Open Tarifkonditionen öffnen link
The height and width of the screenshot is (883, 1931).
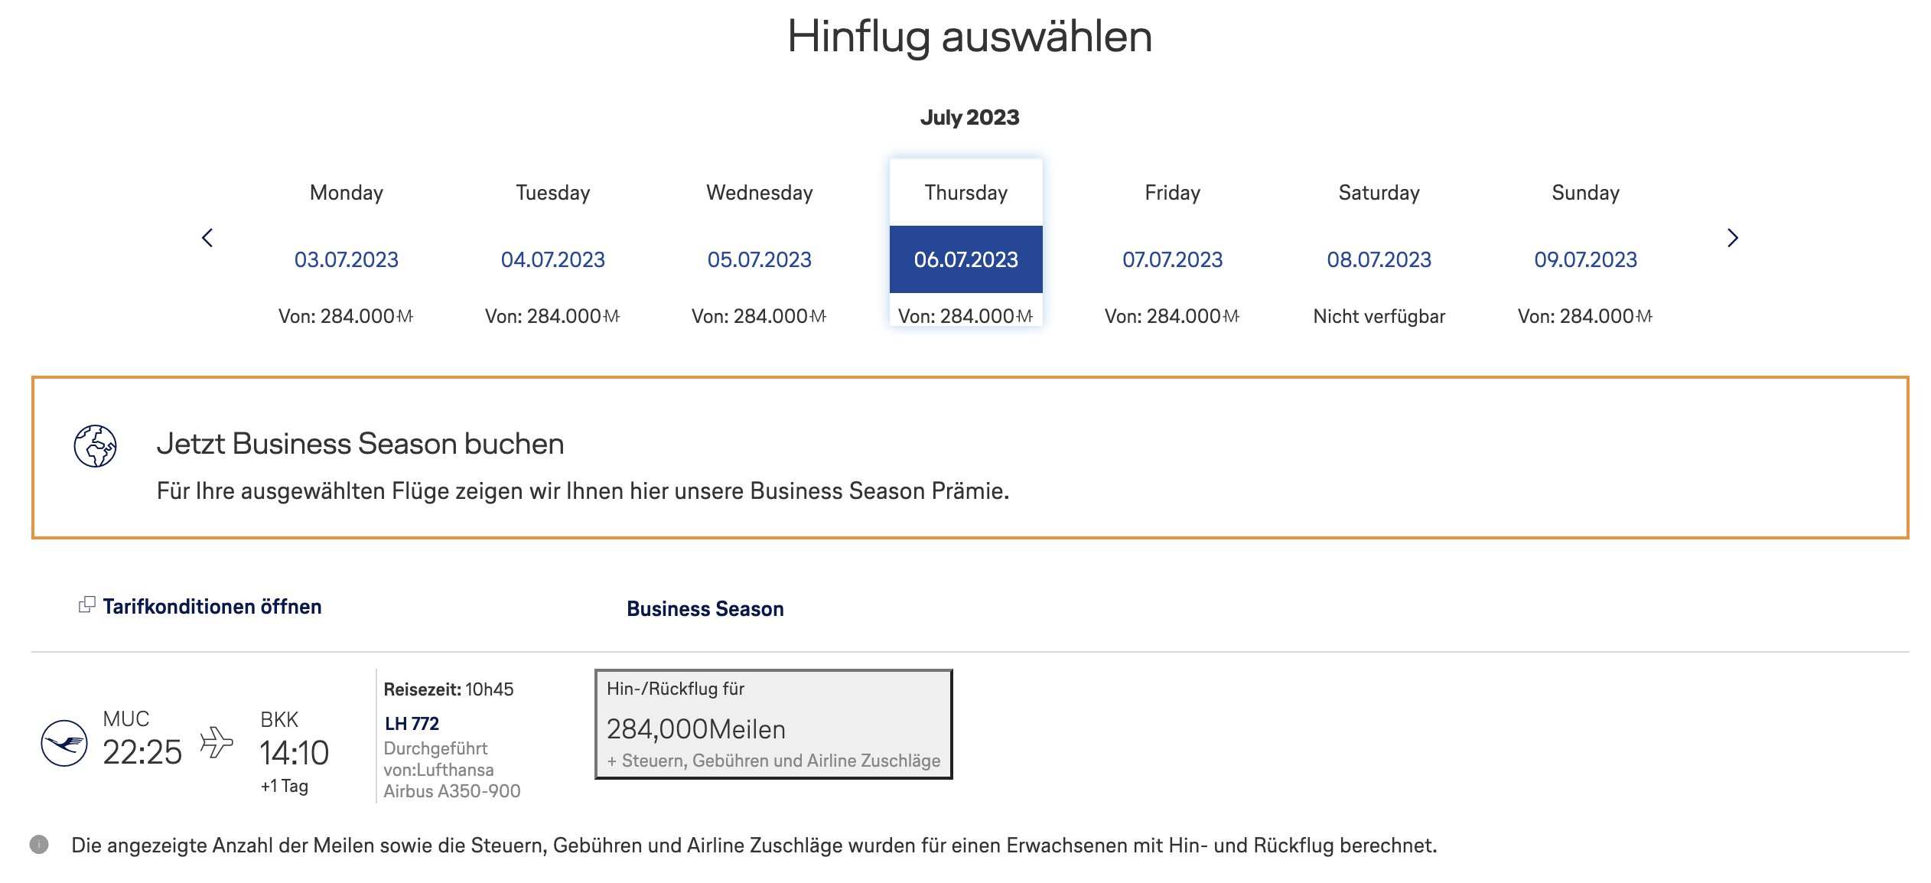point(212,606)
